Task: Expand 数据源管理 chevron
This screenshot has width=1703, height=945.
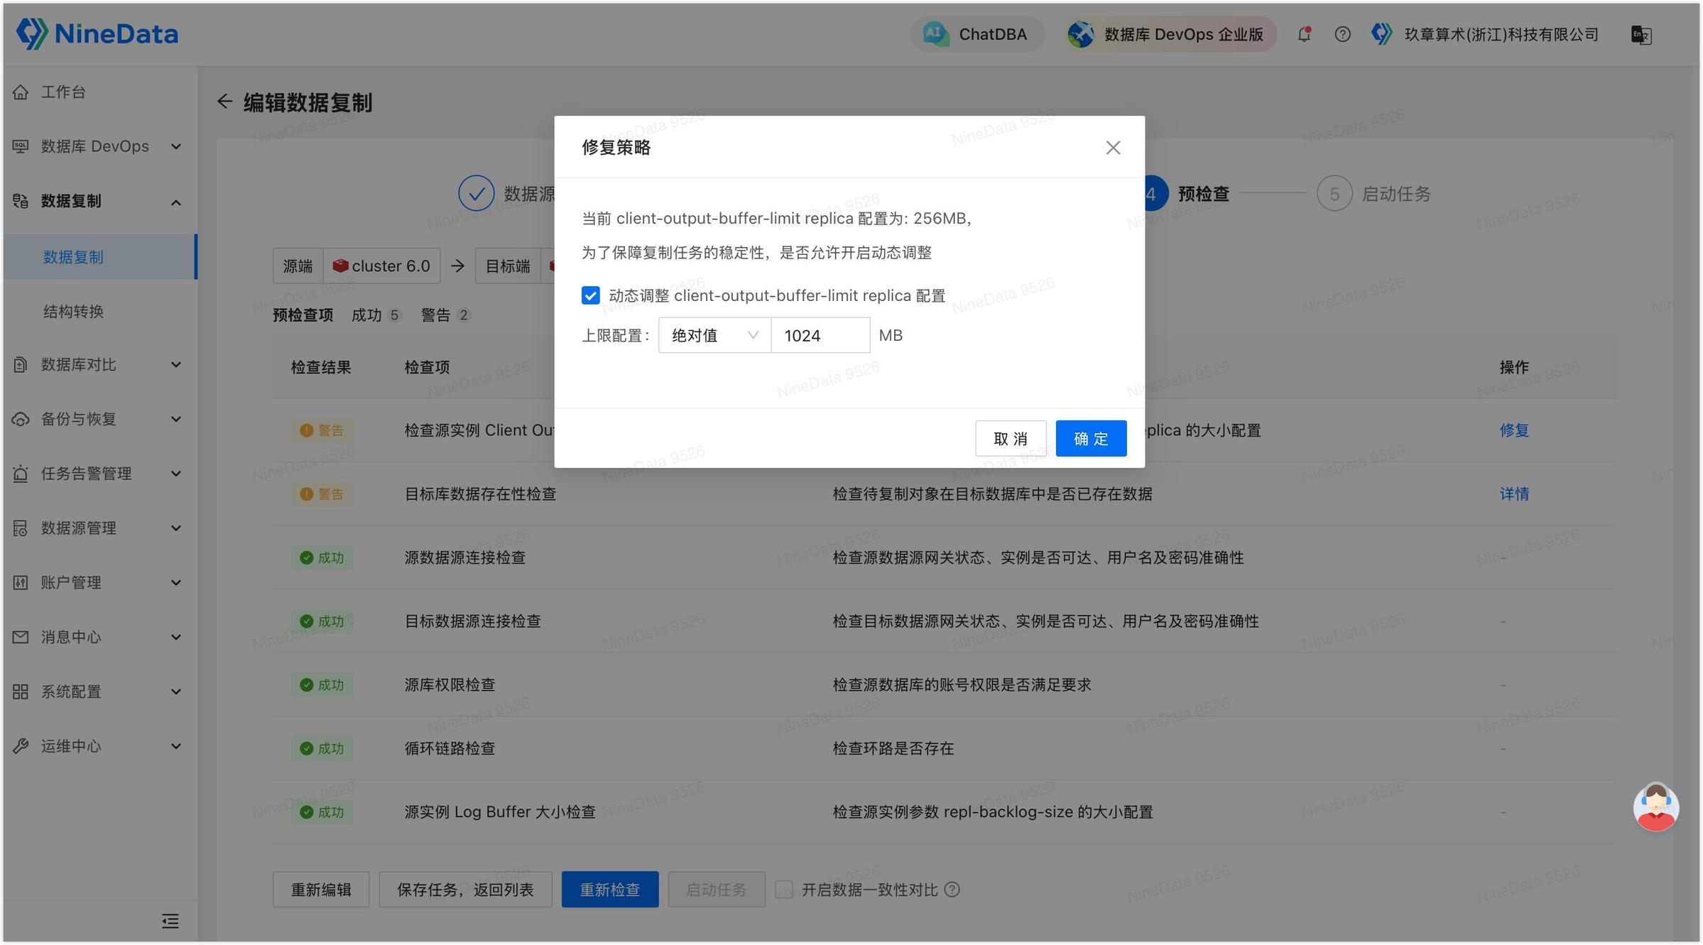Action: click(175, 528)
